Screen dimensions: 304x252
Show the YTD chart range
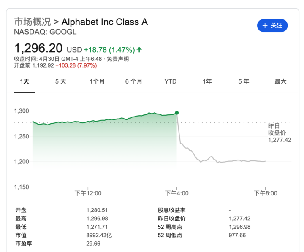pos(171,81)
